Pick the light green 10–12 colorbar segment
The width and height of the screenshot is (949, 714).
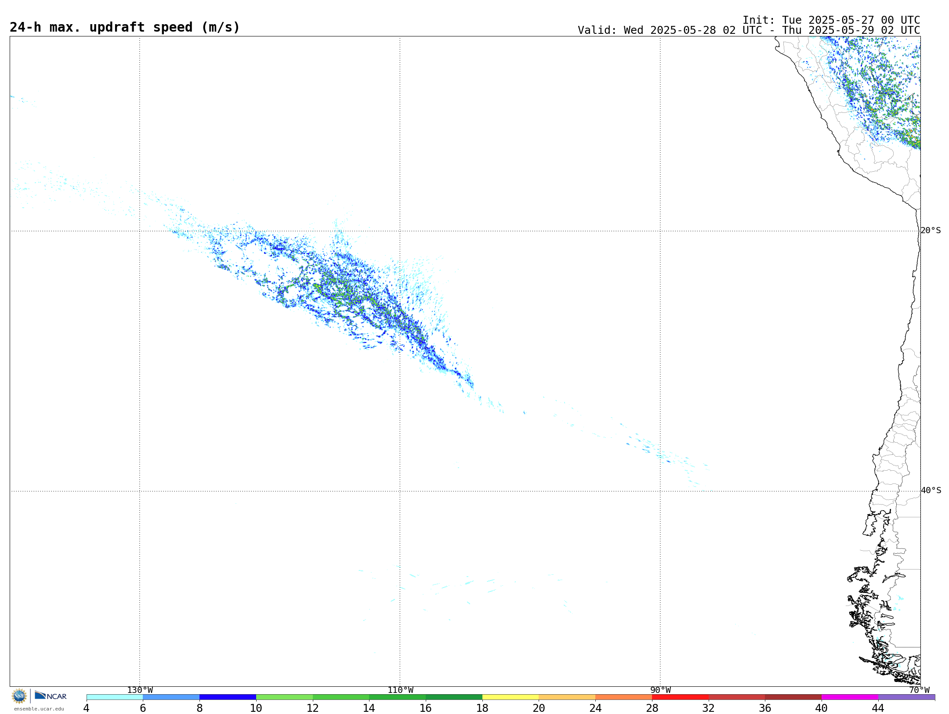[284, 697]
